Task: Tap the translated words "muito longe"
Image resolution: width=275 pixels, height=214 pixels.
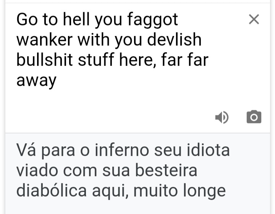Action: click(180, 191)
